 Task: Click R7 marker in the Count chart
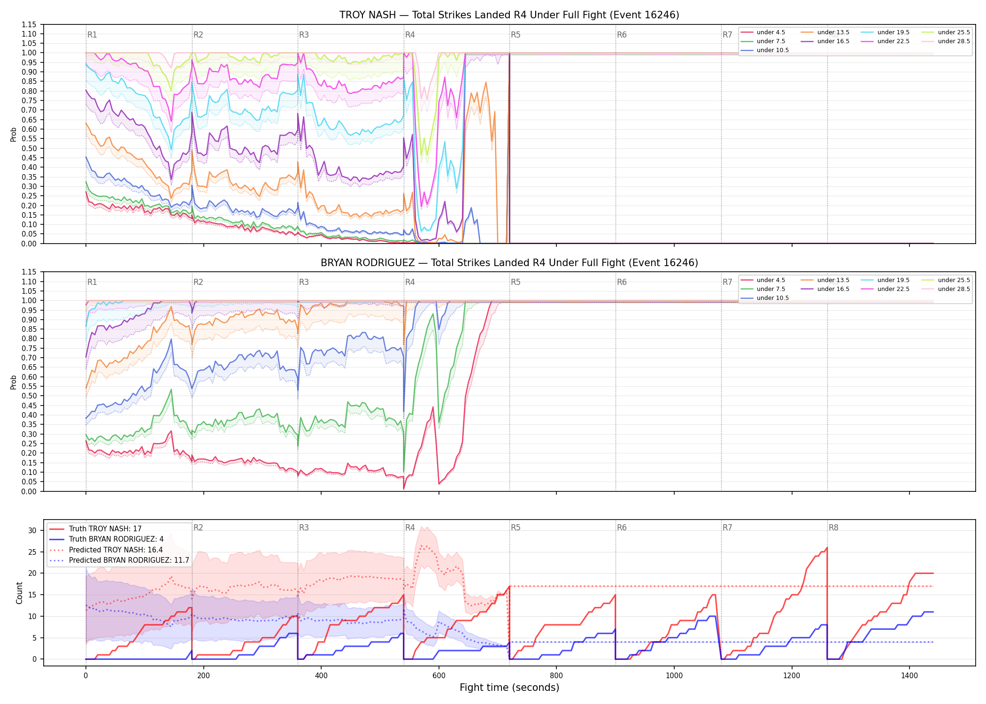[x=727, y=528]
